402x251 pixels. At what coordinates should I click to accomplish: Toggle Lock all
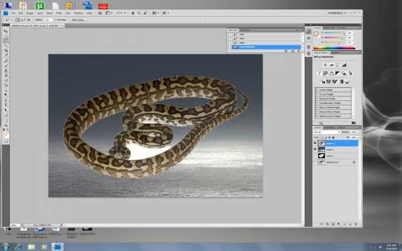pyautogui.click(x=333, y=137)
